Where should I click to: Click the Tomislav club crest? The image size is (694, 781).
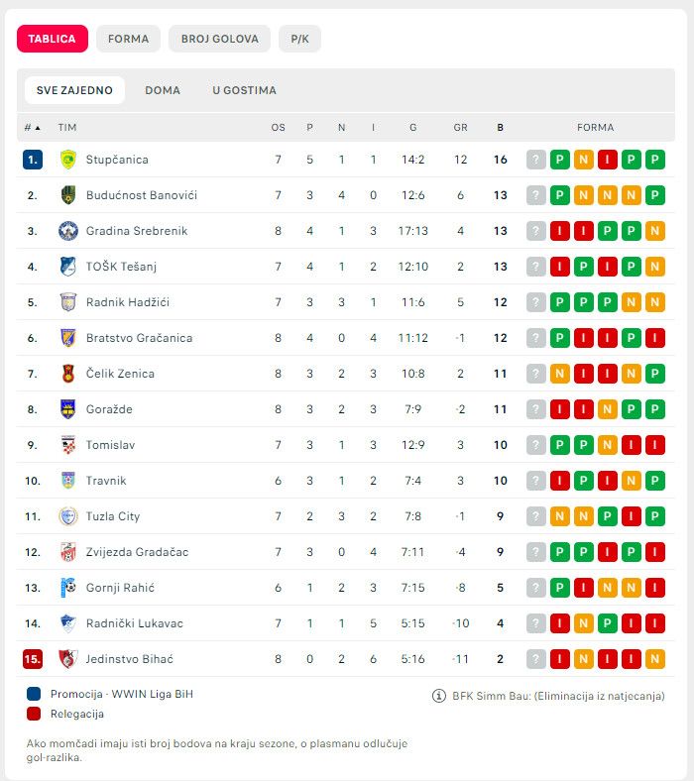click(67, 445)
